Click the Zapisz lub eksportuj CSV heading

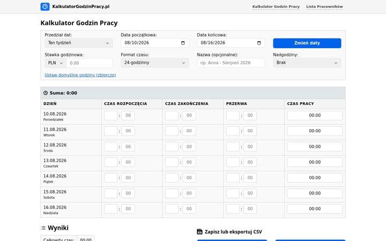coord(233,232)
